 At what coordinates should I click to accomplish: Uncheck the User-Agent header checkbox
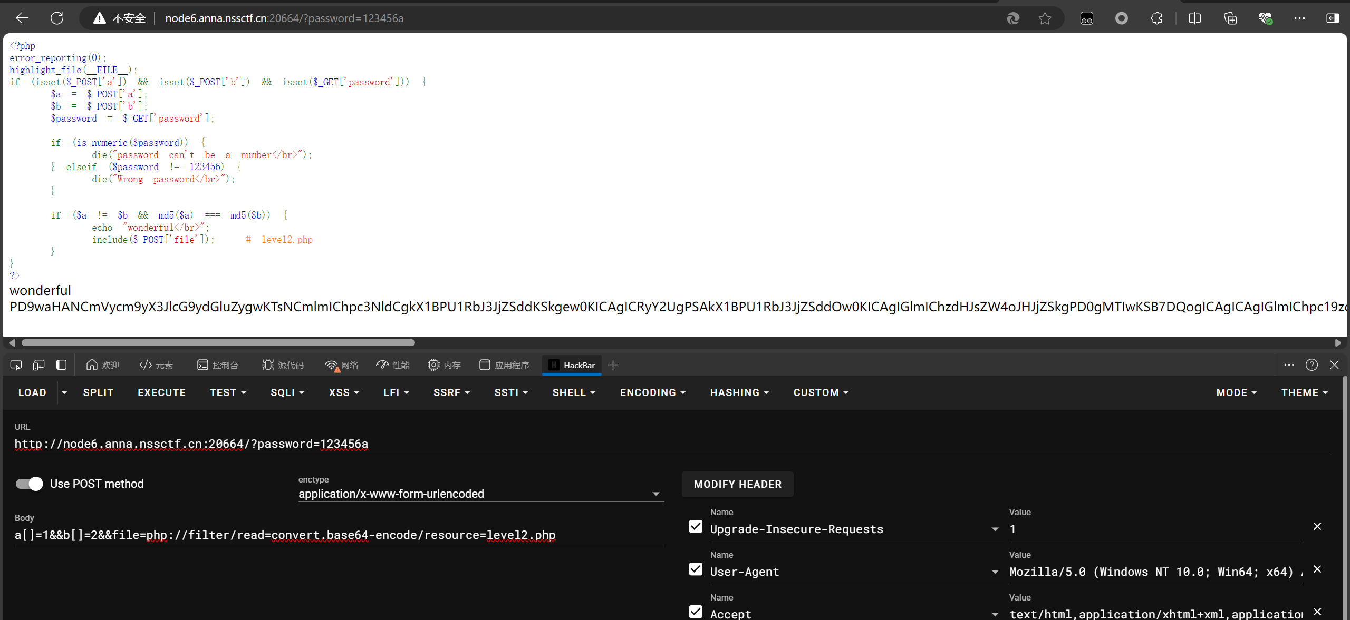pos(696,569)
